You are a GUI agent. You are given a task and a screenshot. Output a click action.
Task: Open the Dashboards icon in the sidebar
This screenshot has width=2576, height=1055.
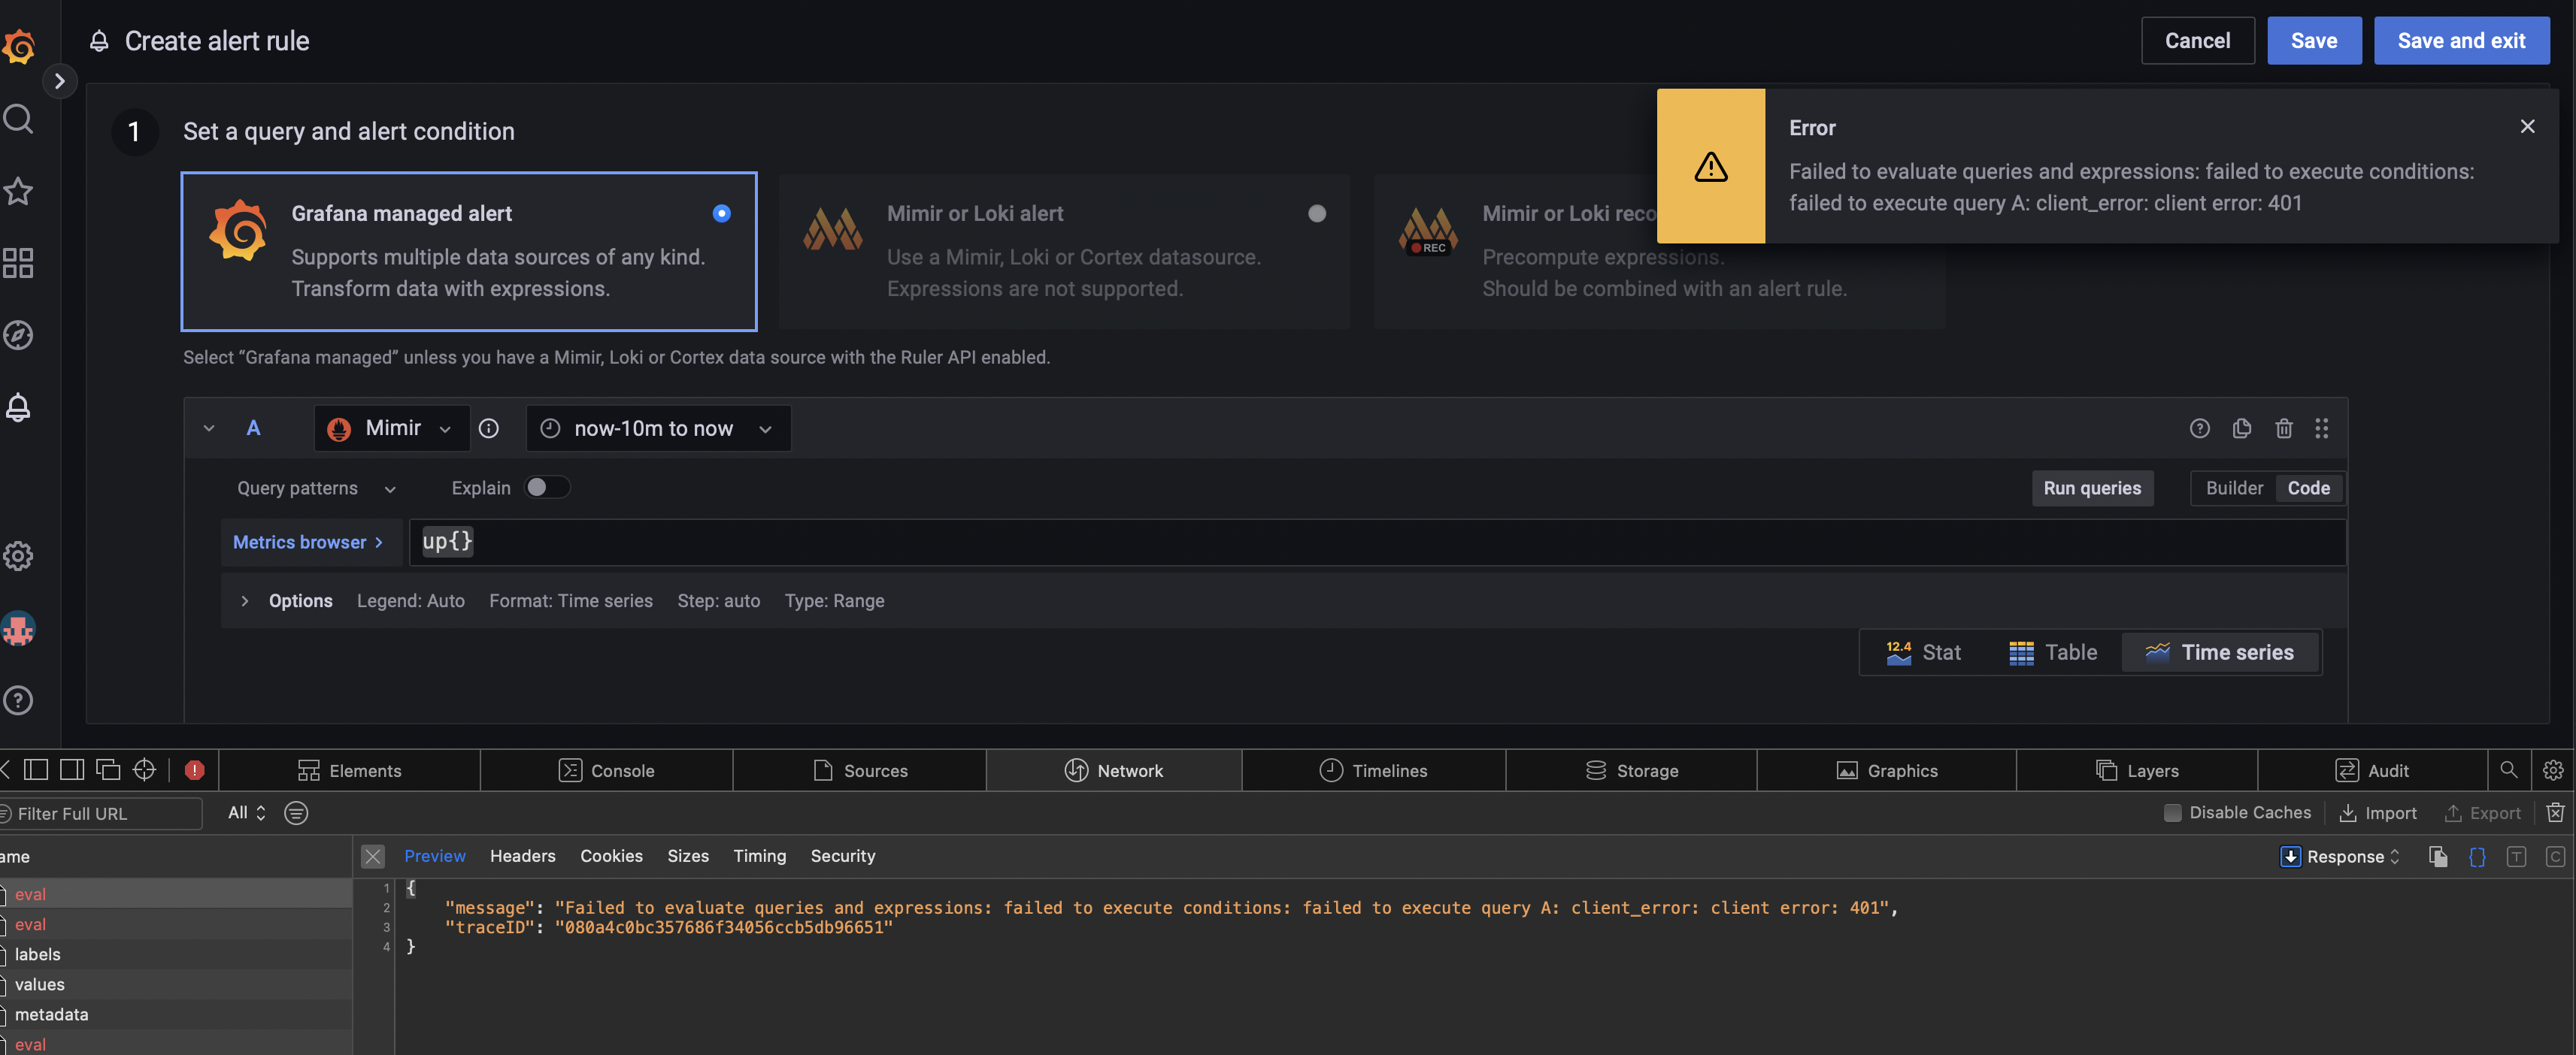coord(18,263)
